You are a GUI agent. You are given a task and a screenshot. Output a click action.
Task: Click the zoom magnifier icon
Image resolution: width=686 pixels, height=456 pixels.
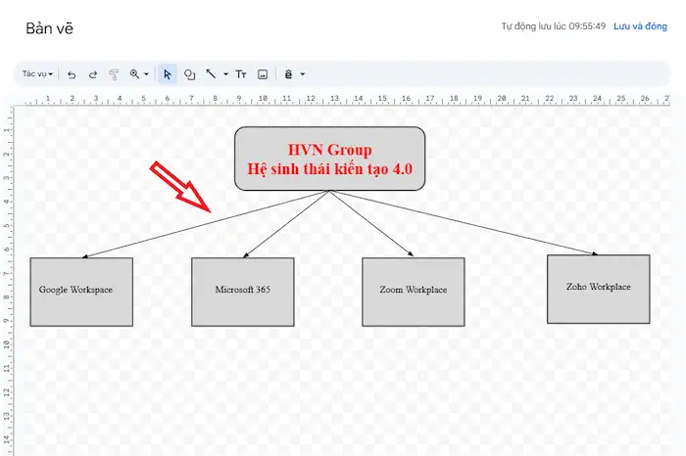[134, 74]
